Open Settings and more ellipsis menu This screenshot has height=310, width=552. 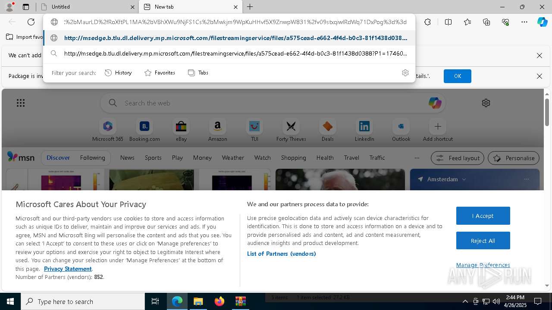pos(524,22)
